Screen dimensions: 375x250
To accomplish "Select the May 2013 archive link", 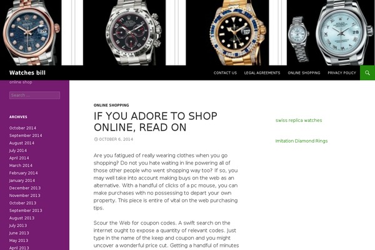I will point(19,241).
